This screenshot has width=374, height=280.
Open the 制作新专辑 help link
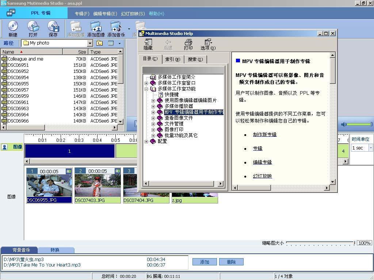(265, 135)
